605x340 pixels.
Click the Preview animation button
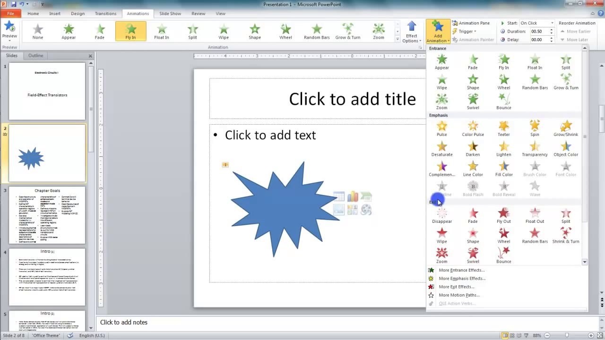click(9, 31)
